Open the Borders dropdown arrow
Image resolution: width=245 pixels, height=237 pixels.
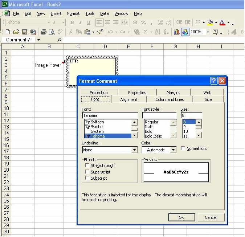pos(204,23)
